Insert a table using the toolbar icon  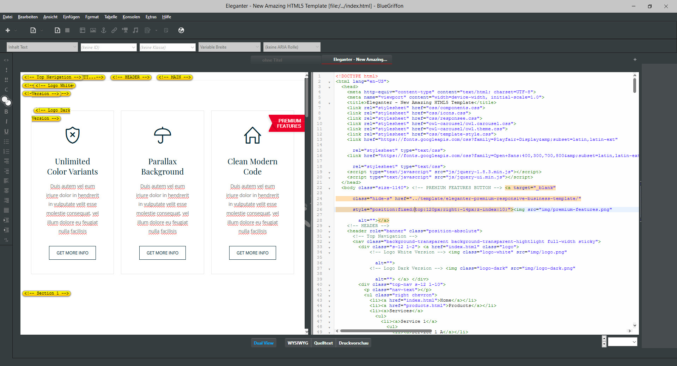83,30
